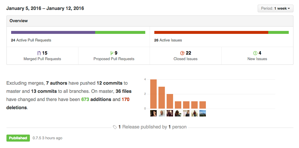Open the 0.7.5 release link
The height and width of the screenshot is (148, 299).
click(37, 138)
